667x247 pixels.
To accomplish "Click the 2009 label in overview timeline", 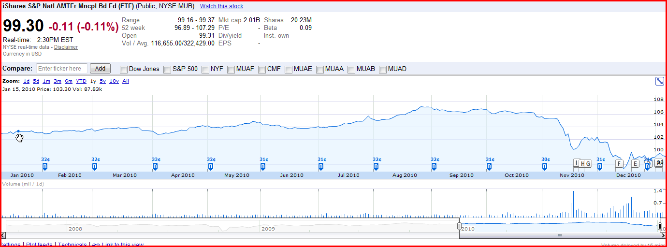I will (x=268, y=228).
